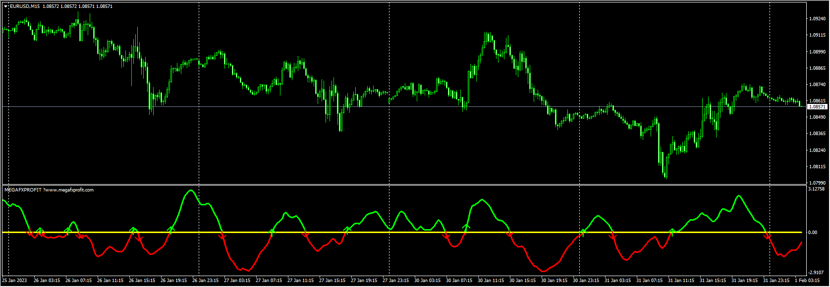Click the yellow zero level line
The height and width of the screenshot is (287, 830).
(396, 232)
